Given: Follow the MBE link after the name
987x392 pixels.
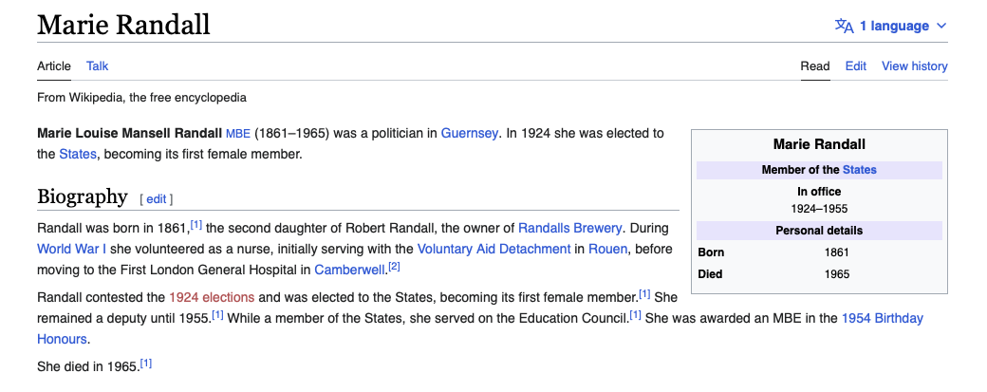Looking at the screenshot, I should click(x=238, y=134).
